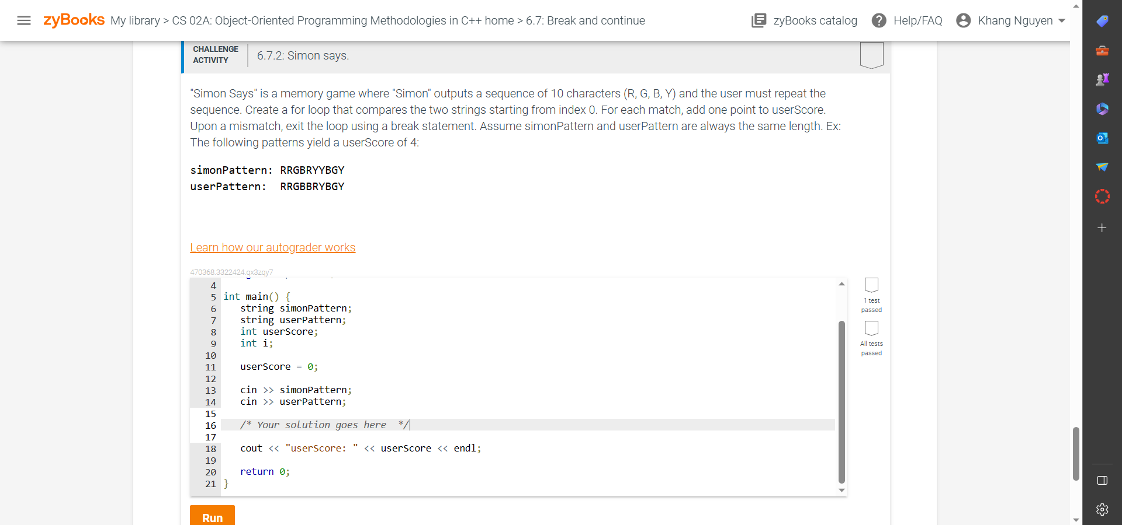The height and width of the screenshot is (525, 1122).
Task: Click the zyBooks logo
Action: click(x=74, y=20)
